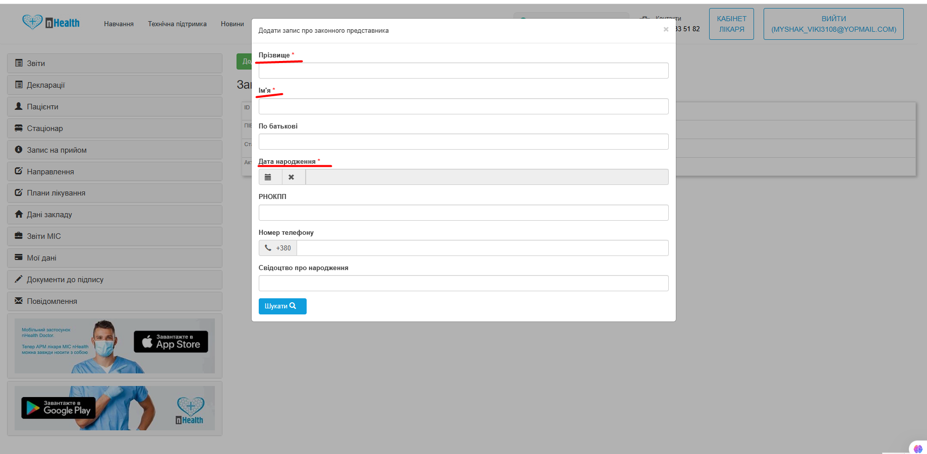927x454 pixels.
Task: Click the Google Play download badge
Action: pos(59,408)
